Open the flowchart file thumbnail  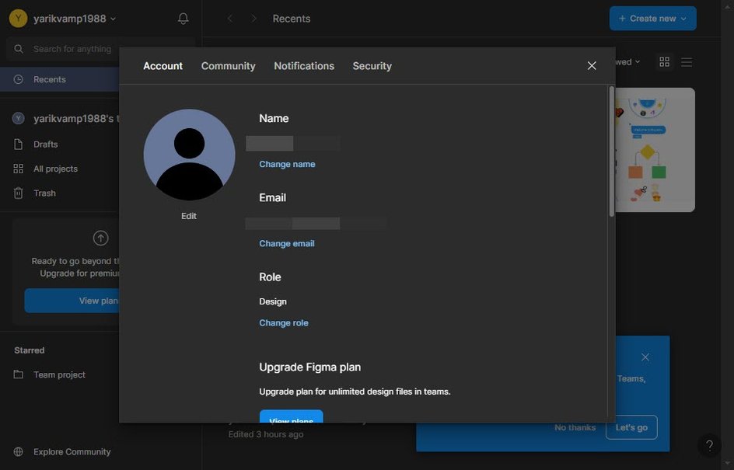click(x=655, y=150)
